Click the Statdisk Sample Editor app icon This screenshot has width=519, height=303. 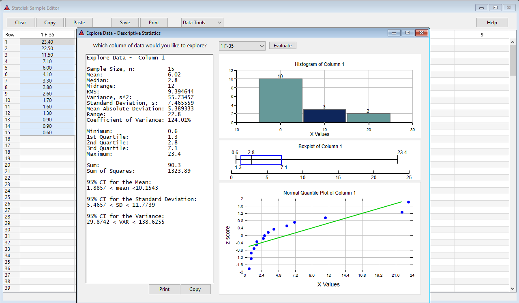pos(7,8)
